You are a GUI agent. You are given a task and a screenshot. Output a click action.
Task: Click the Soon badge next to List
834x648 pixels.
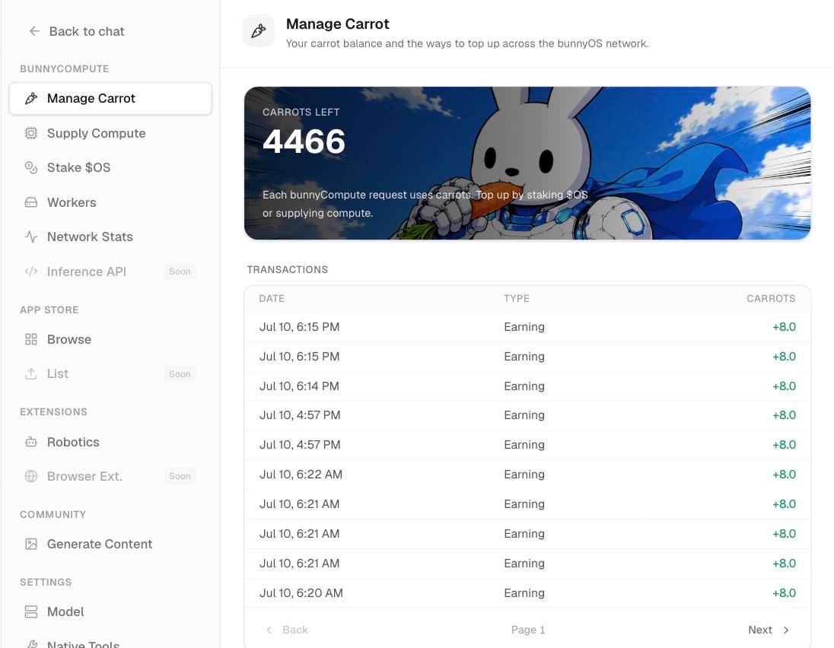tap(180, 373)
